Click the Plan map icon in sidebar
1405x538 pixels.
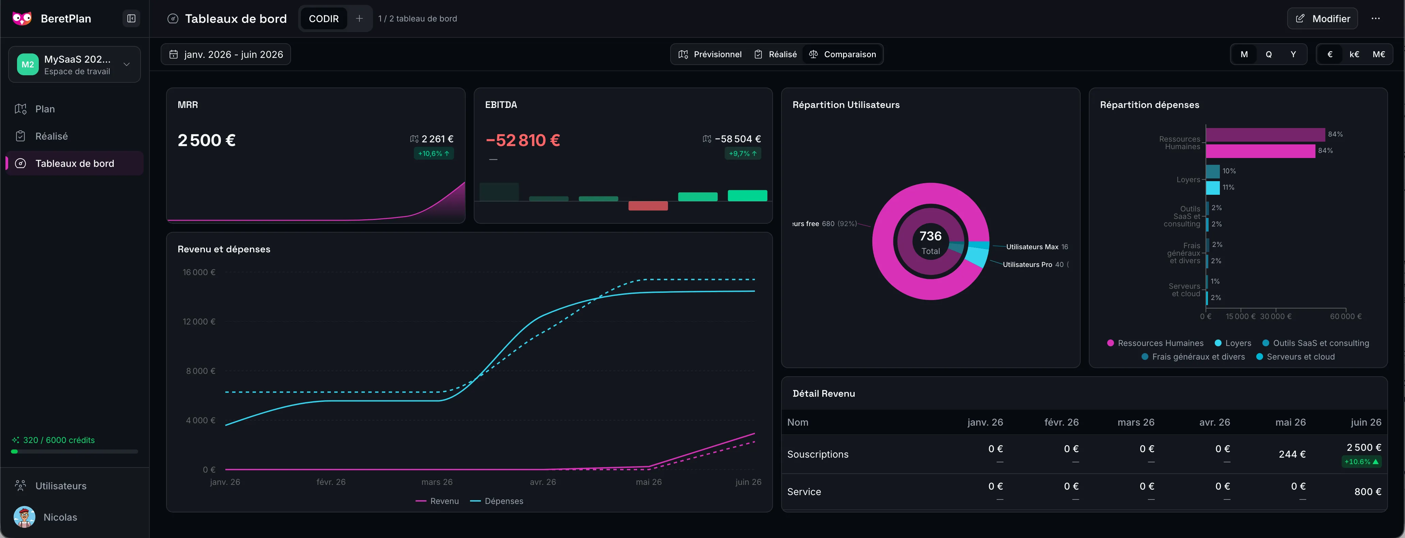coord(21,109)
